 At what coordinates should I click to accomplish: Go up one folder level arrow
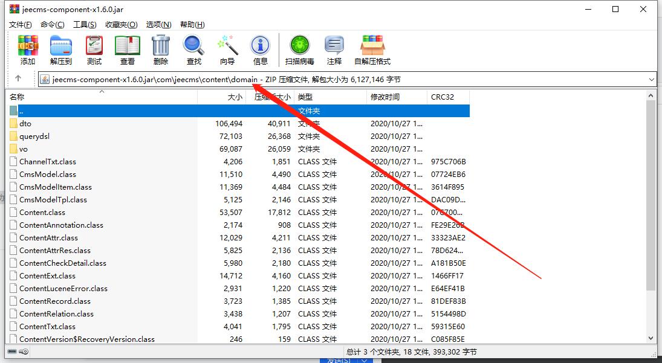[18, 79]
